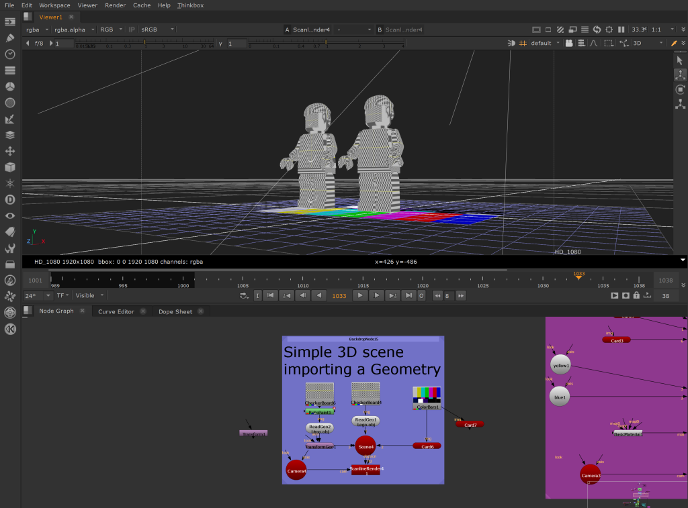Click the viewer camera lock icon
Image resolution: width=688 pixels, height=508 pixels.
pos(569,43)
